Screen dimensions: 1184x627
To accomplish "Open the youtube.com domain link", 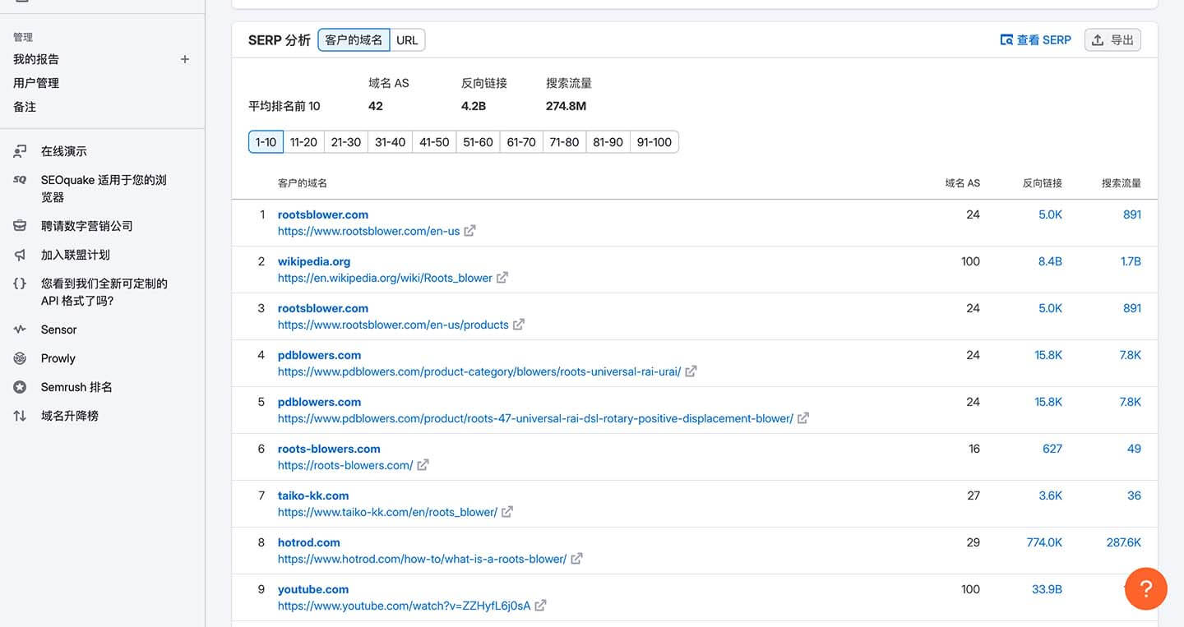I will click(x=313, y=589).
